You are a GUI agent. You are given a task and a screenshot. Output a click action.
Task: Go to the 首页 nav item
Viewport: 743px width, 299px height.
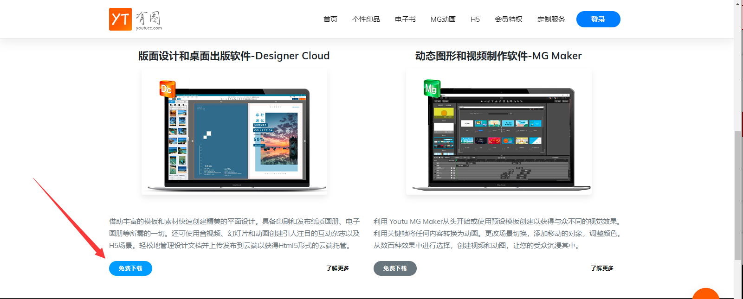(330, 19)
